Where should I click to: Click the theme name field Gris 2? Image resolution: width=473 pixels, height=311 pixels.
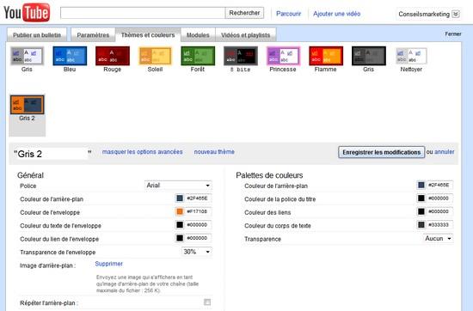click(52, 154)
